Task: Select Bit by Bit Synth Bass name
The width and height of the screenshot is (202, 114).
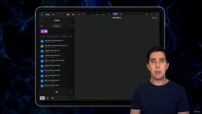Action: pyautogui.click(x=52, y=85)
